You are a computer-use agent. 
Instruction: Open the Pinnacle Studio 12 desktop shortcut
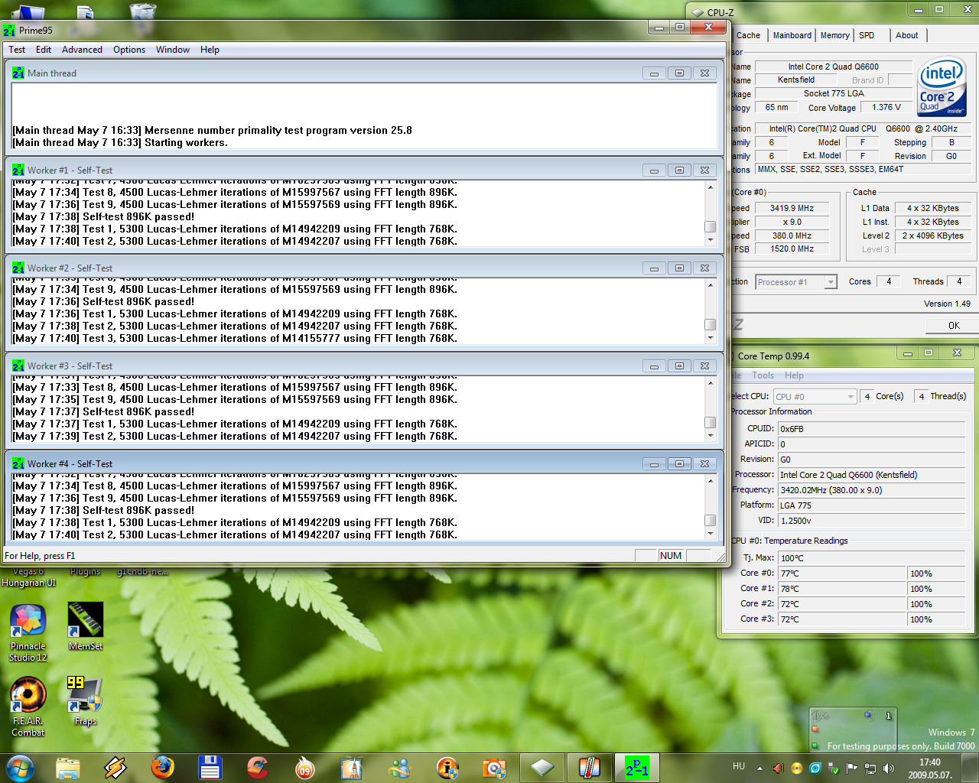click(28, 632)
